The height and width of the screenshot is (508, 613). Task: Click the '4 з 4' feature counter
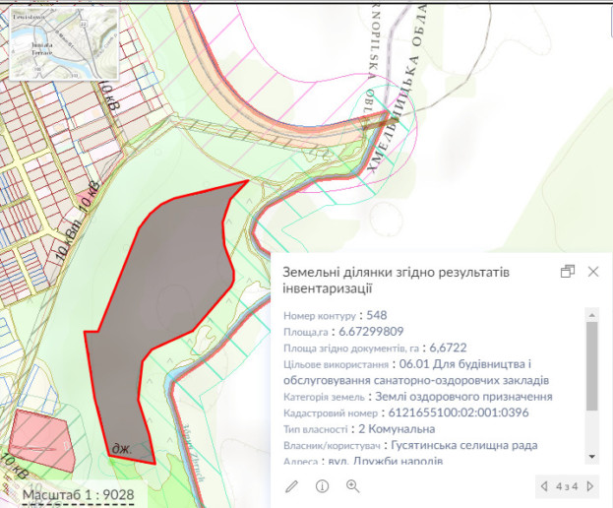[x=568, y=485]
